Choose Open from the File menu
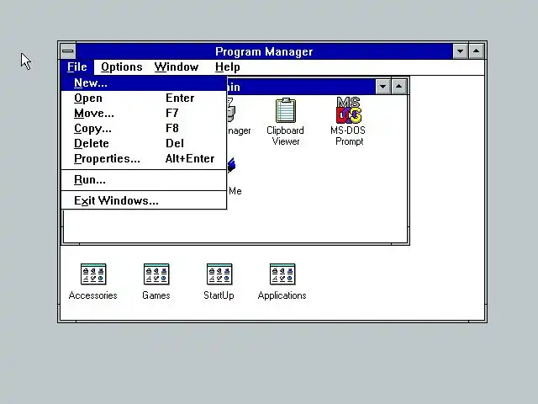 (x=144, y=98)
